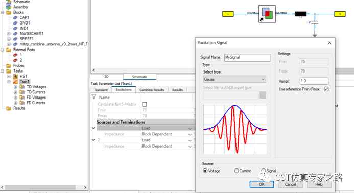The height and width of the screenshot is (193, 354).
Task: Switch to the 3D view tab
Action: coord(107,77)
